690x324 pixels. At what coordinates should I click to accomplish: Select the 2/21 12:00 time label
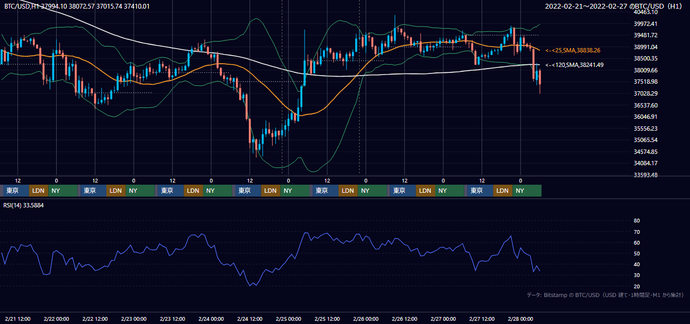[18, 319]
